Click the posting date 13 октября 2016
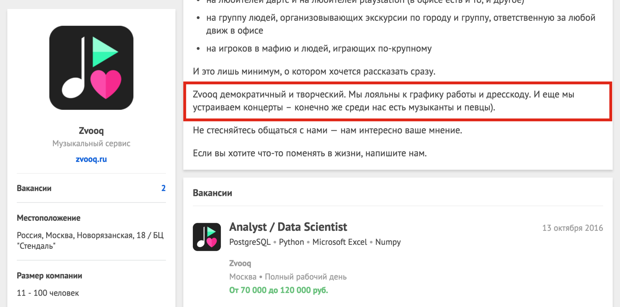Image resolution: width=620 pixels, height=307 pixels. pyautogui.click(x=573, y=228)
